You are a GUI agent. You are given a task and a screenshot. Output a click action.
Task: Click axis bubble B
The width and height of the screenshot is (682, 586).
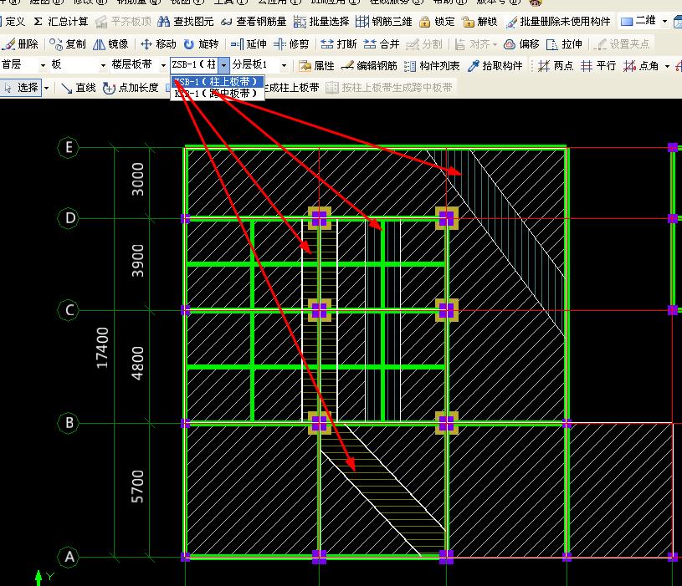[x=69, y=423]
